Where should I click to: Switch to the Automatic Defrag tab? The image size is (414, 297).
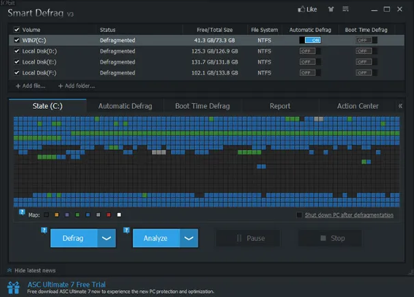click(x=125, y=106)
